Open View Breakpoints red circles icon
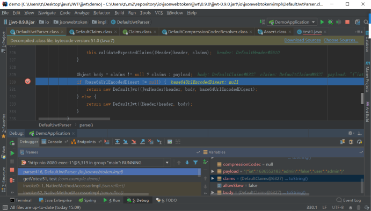This screenshot has height=211, width=371. pyautogui.click(x=12, y=180)
